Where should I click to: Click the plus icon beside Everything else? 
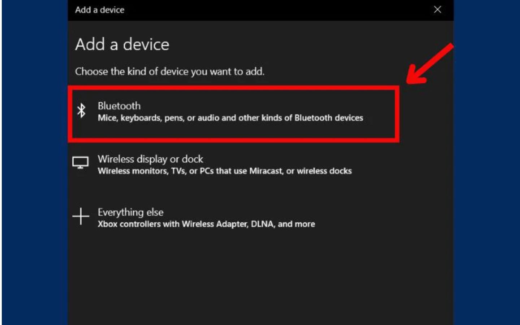pos(81,216)
